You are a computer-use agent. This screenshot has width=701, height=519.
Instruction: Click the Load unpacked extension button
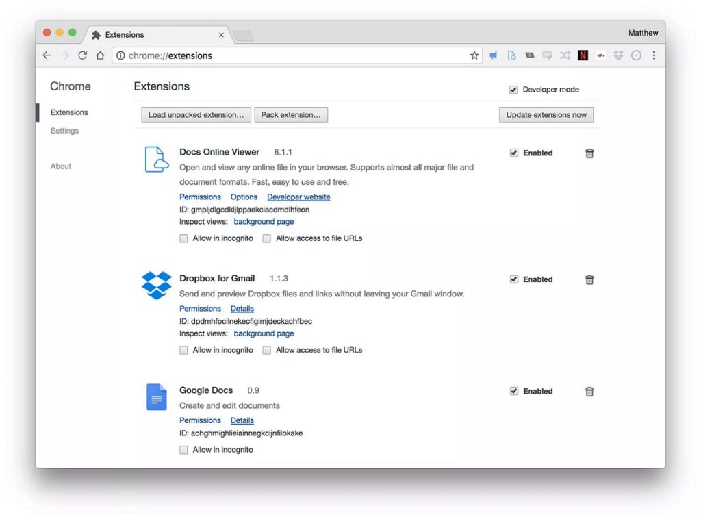pos(196,114)
